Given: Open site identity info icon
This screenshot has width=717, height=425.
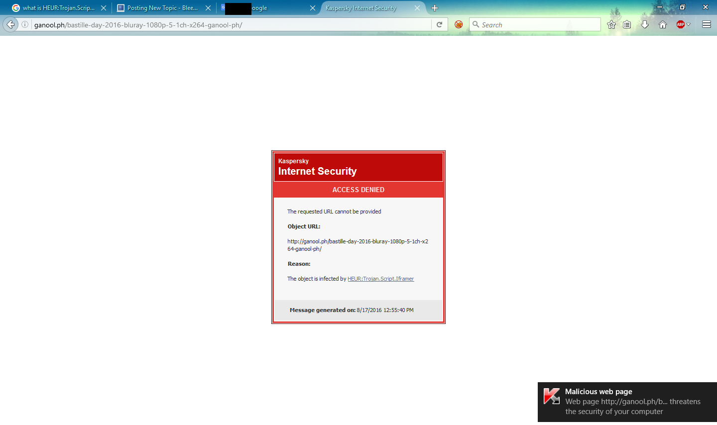Looking at the screenshot, I should (25, 24).
